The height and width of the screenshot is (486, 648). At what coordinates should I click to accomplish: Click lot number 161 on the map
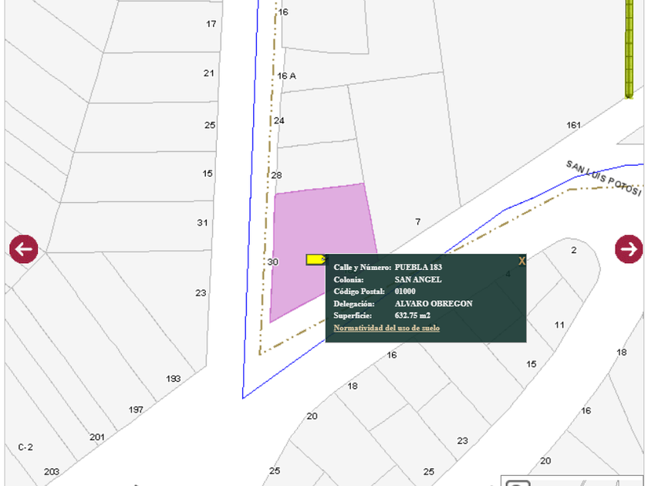pos(574,125)
